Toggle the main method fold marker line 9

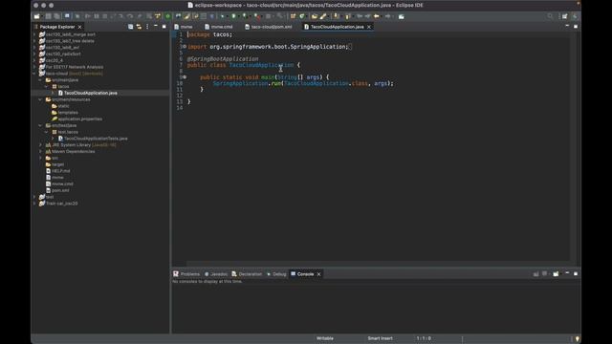click(x=185, y=77)
